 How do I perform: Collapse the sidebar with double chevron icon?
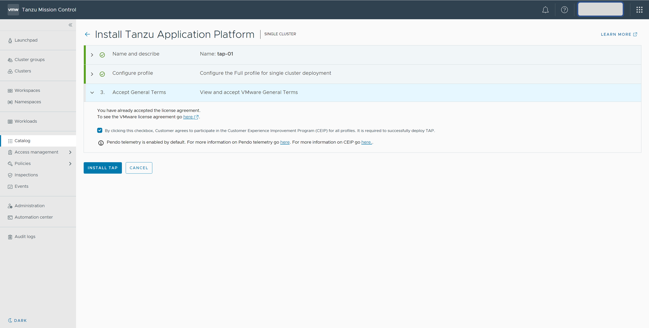tap(70, 25)
